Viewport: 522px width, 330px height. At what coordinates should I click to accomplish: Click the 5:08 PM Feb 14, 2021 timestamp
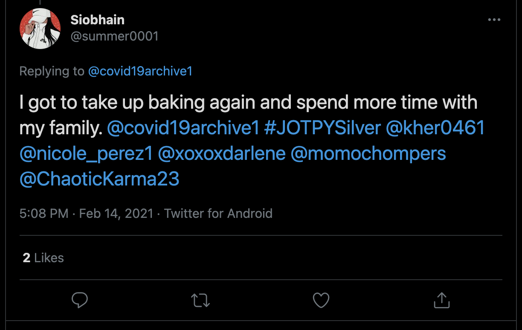point(86,213)
